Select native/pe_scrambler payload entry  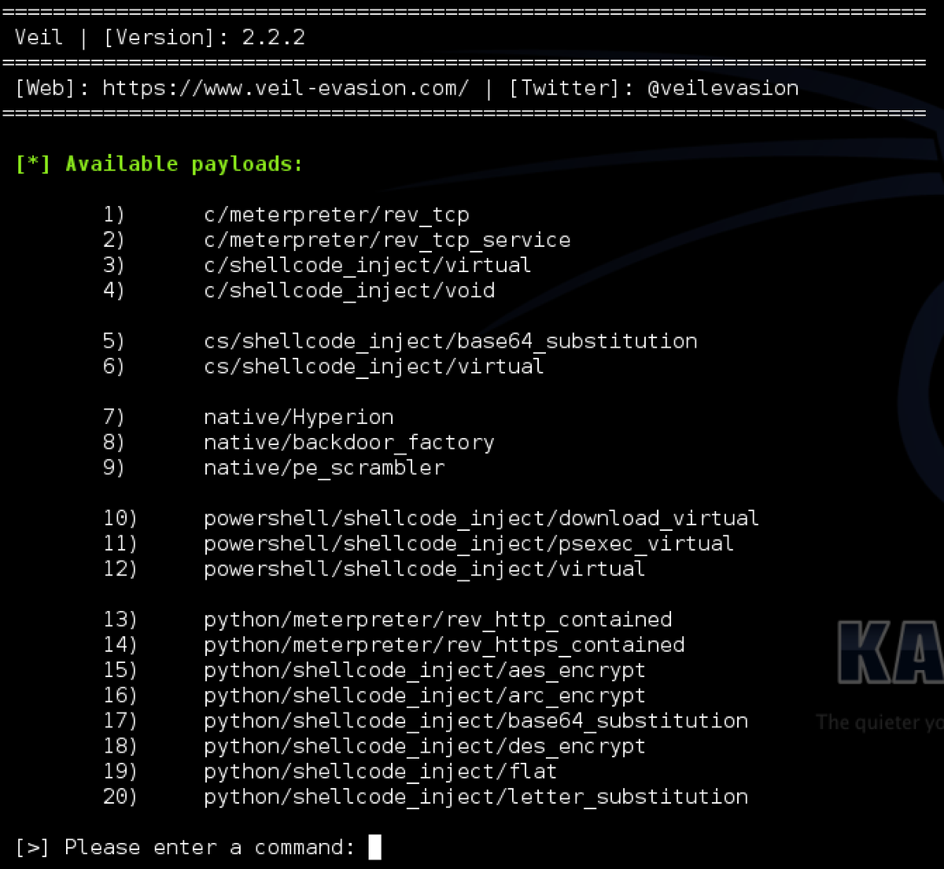[324, 467]
